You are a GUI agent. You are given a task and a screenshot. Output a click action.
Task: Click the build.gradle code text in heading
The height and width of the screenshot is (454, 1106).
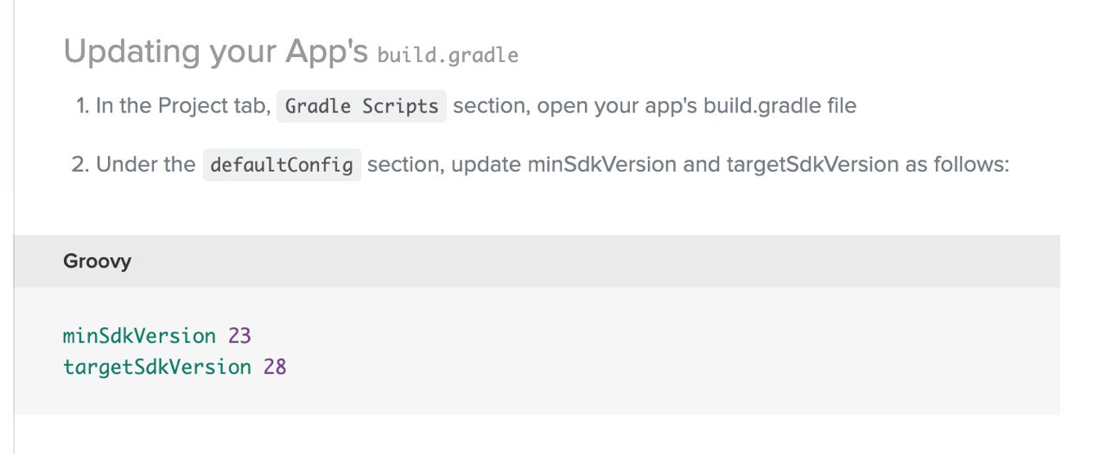(x=448, y=56)
